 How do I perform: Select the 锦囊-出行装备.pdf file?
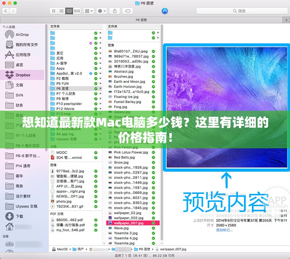[x=75, y=225]
